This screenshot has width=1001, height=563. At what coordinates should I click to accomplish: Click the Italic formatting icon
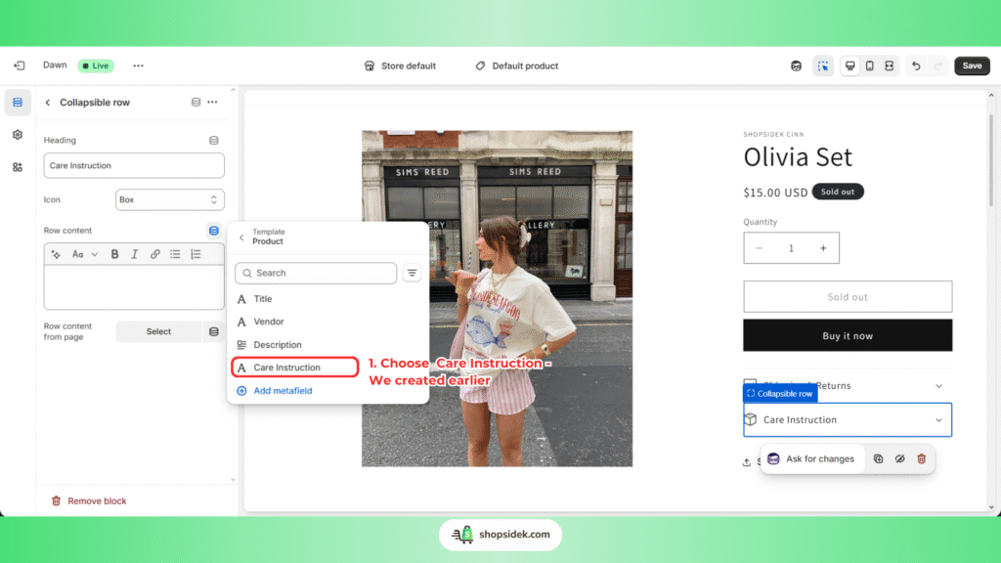click(135, 254)
